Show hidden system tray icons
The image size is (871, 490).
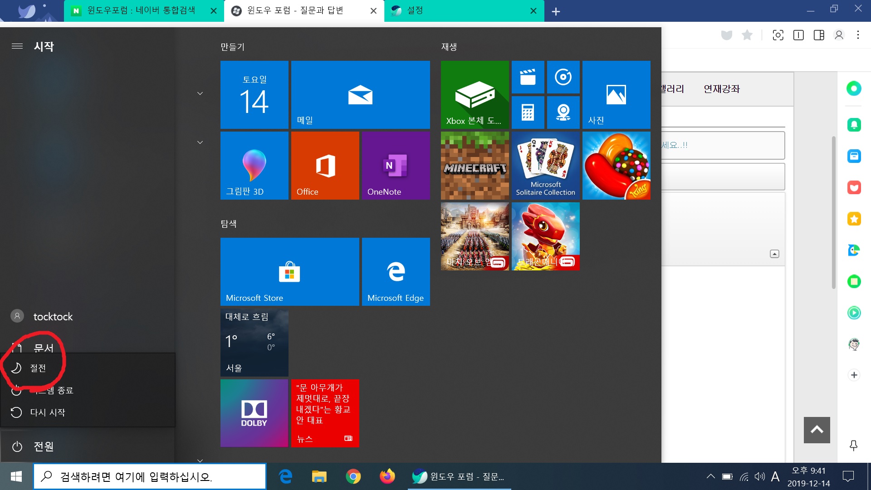pos(711,476)
